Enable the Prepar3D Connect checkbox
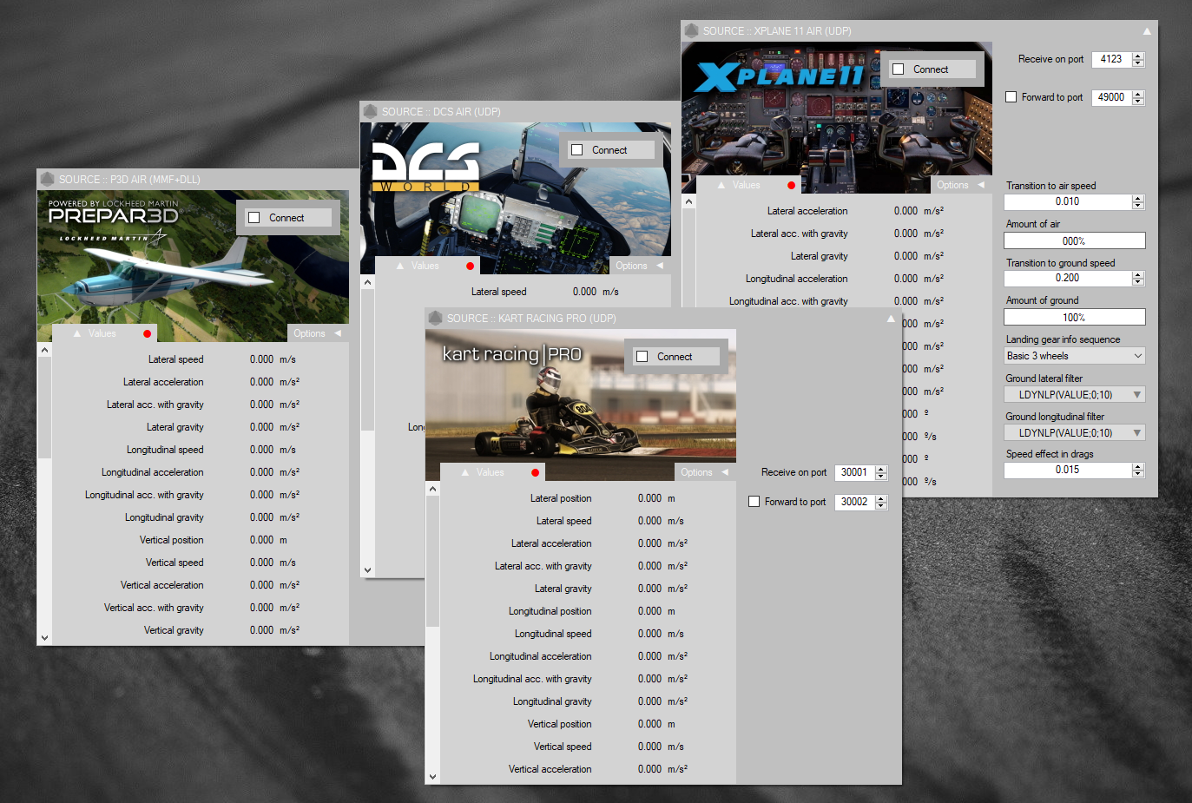1192x803 pixels. (254, 218)
